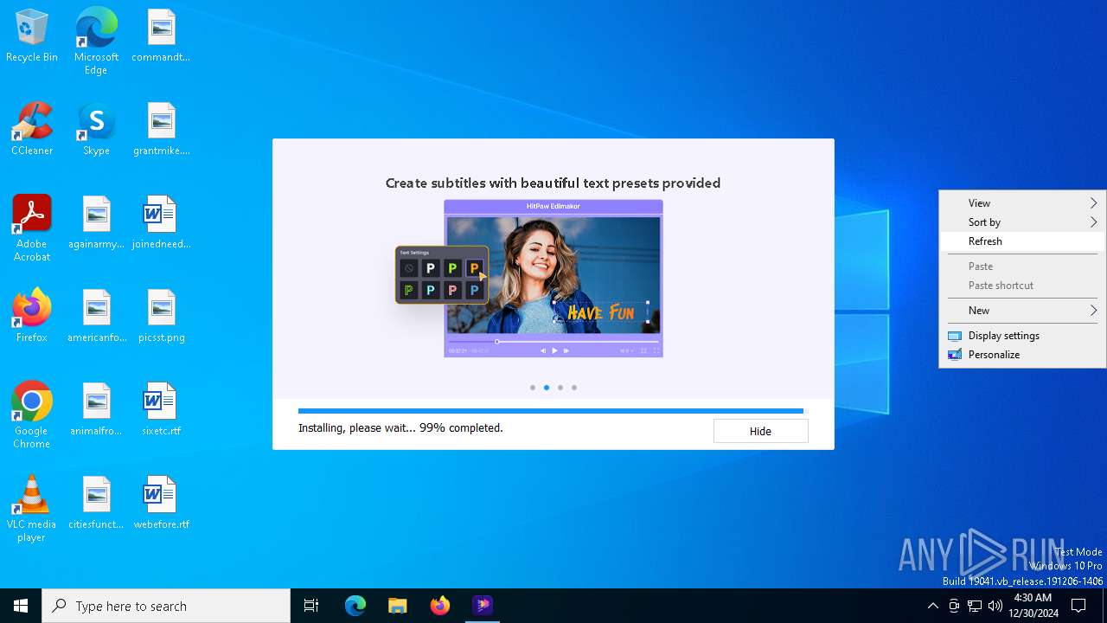Select the grantmike... file icon

161,130
